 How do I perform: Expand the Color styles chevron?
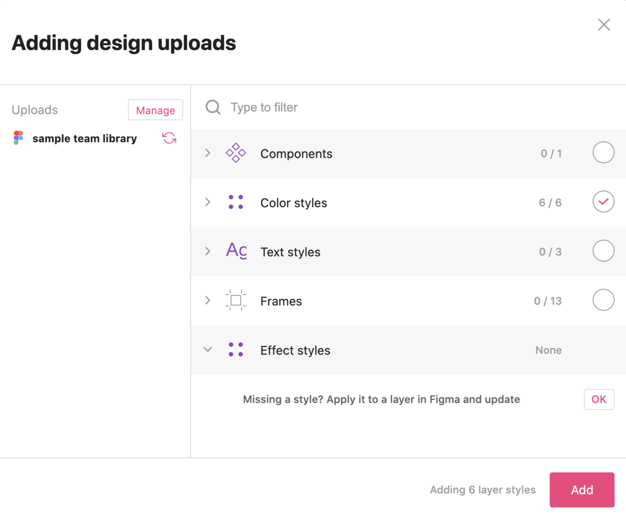click(208, 202)
